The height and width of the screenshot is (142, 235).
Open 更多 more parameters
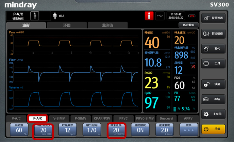click(x=189, y=129)
